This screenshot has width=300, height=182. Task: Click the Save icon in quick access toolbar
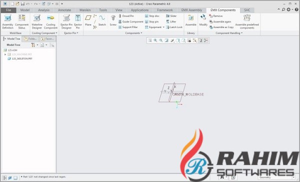[23, 4]
